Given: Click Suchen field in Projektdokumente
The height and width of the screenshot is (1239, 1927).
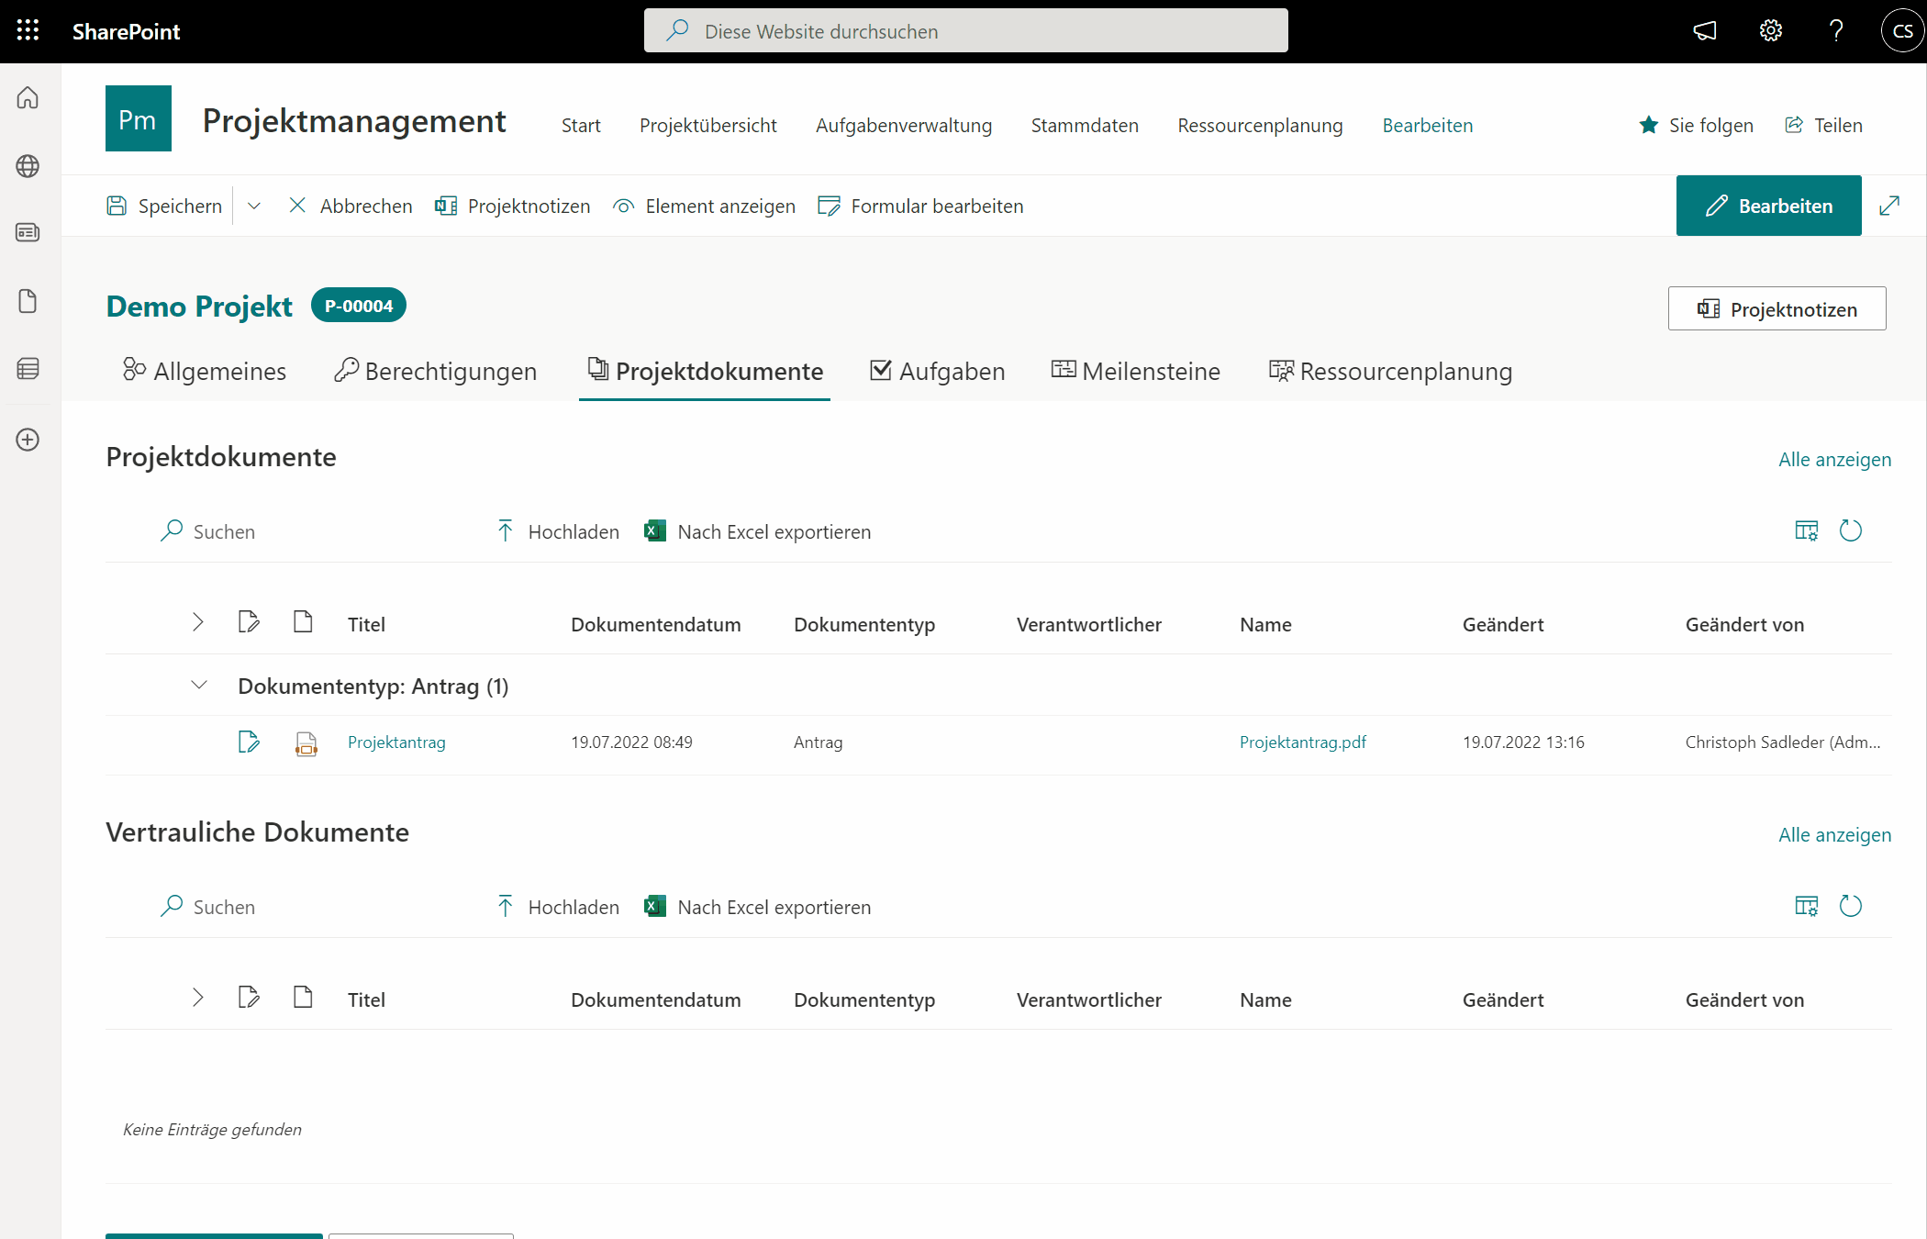Looking at the screenshot, I should pos(224,531).
